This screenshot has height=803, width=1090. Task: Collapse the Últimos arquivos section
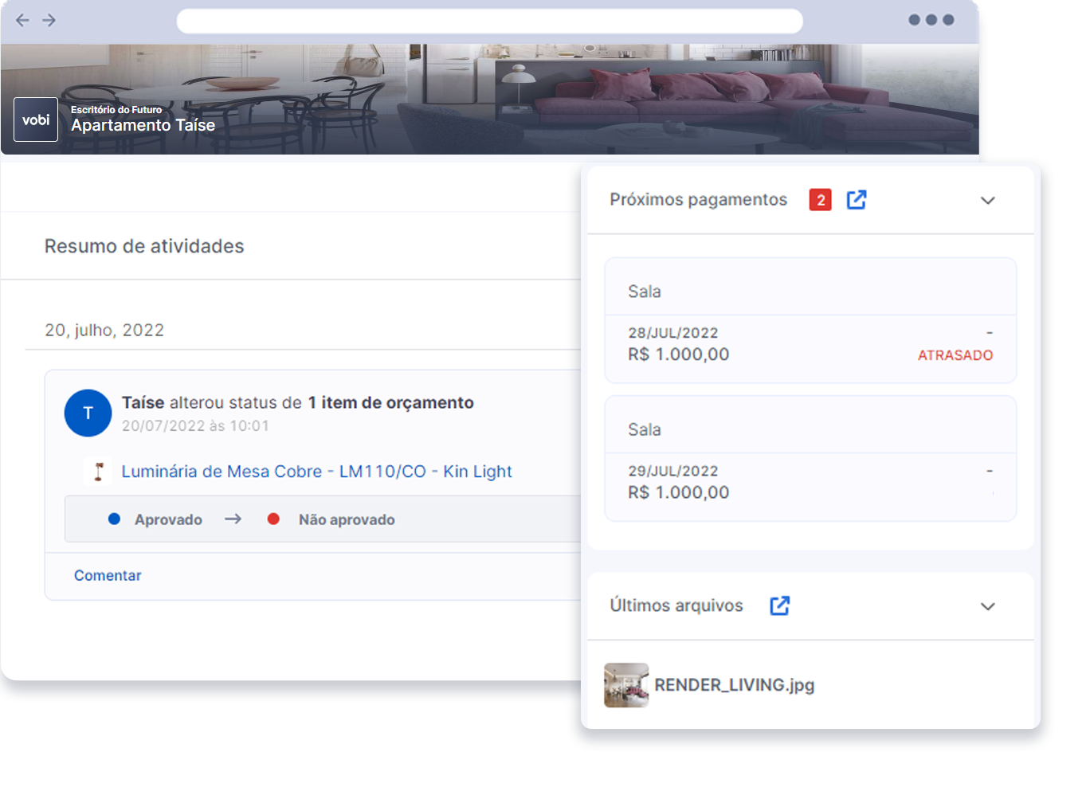pos(987,607)
